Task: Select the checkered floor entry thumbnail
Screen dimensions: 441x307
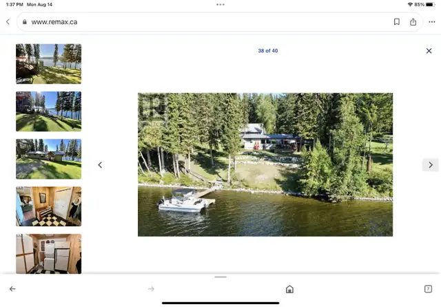Action: pos(49,206)
